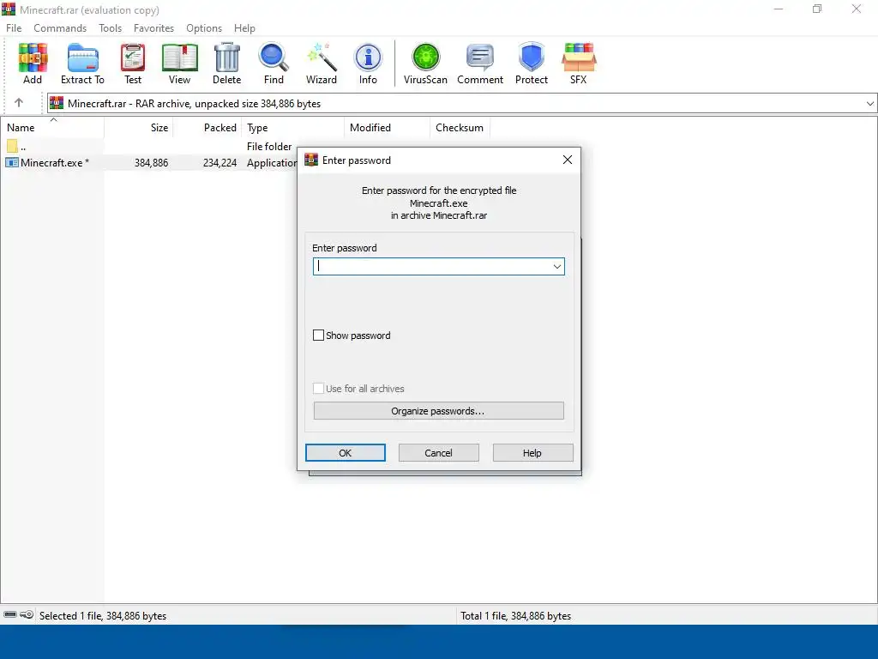Create SFX self-extracting archive

(579, 63)
